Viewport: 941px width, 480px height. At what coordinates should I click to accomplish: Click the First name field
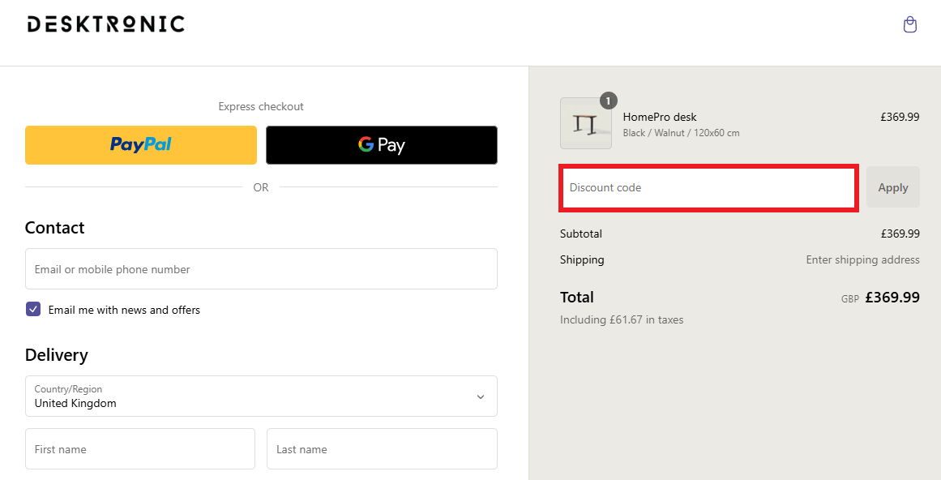(140, 449)
